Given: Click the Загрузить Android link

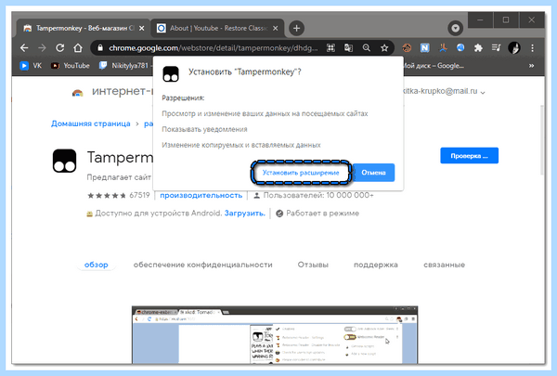Looking at the screenshot, I should (x=245, y=214).
